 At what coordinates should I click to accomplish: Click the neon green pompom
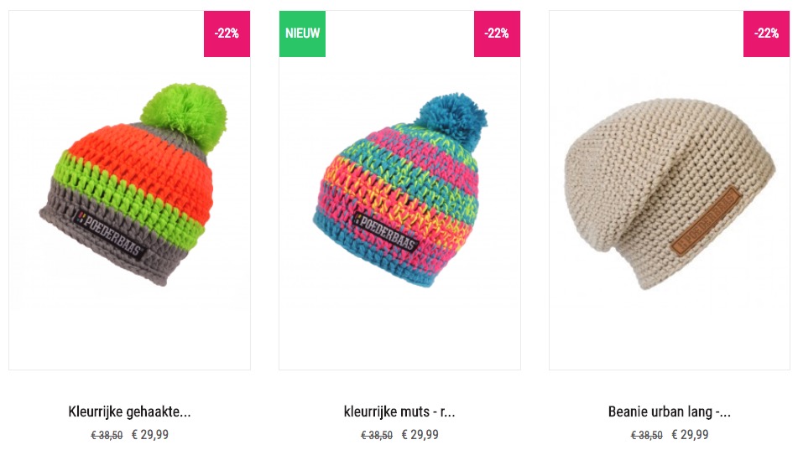click(184, 116)
